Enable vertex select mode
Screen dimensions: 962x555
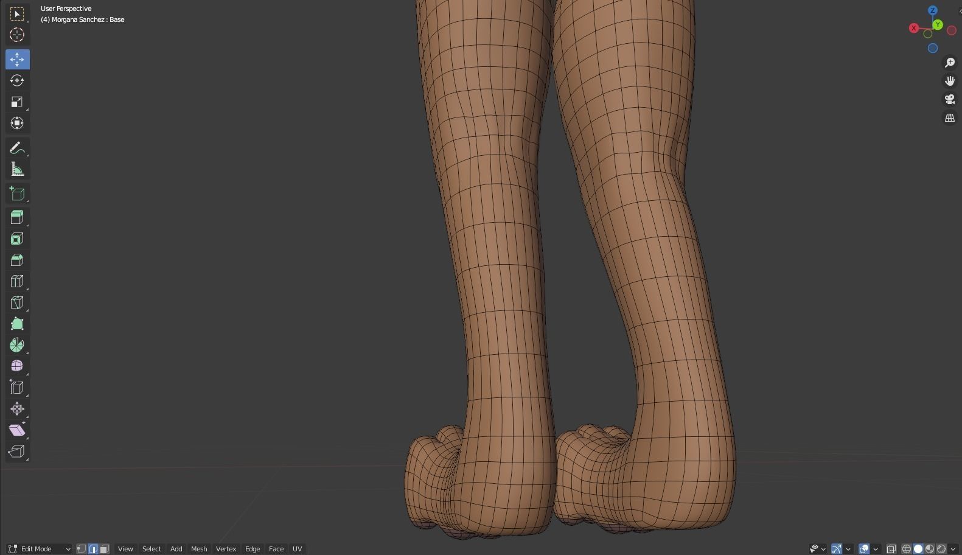tap(82, 549)
